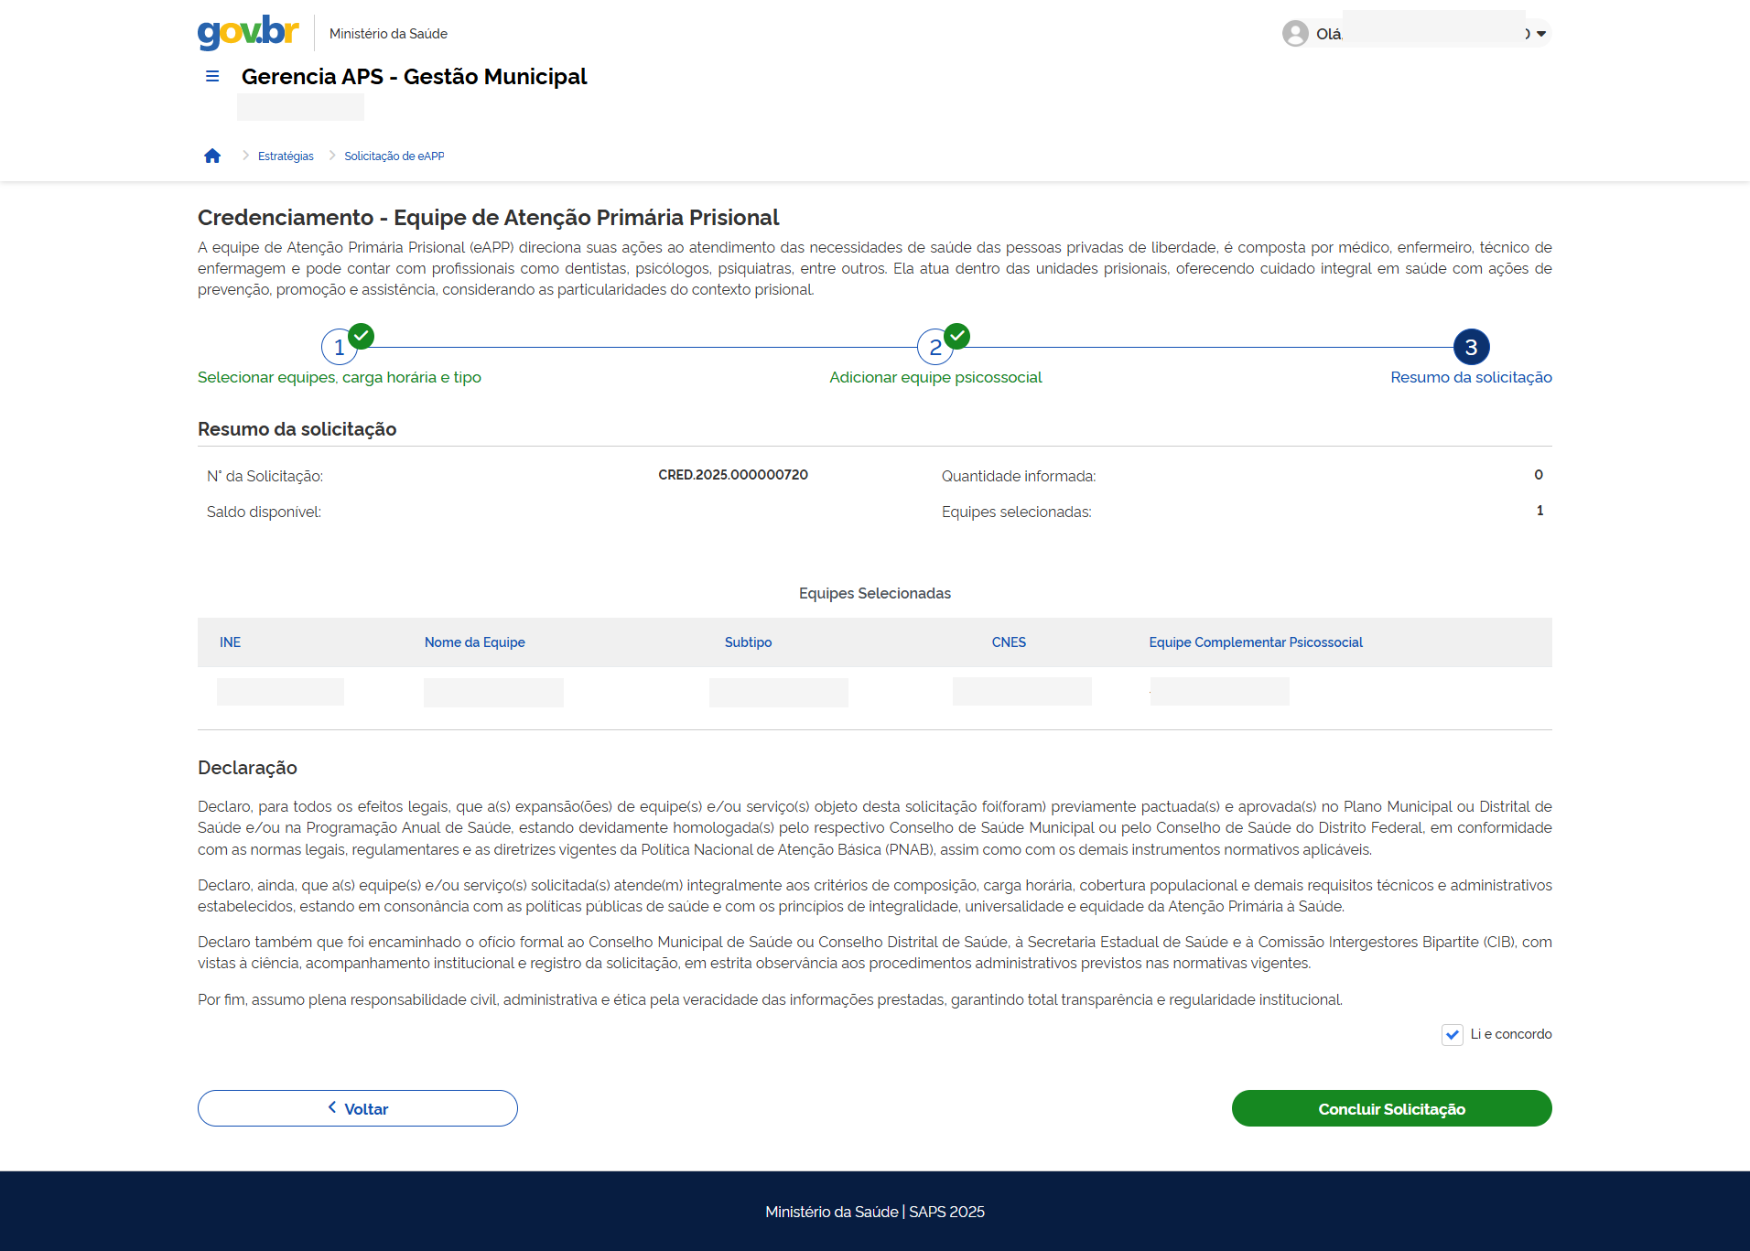Open the Estratégias breadcrumb link
Image resolution: width=1750 pixels, height=1251 pixels.
286,156
